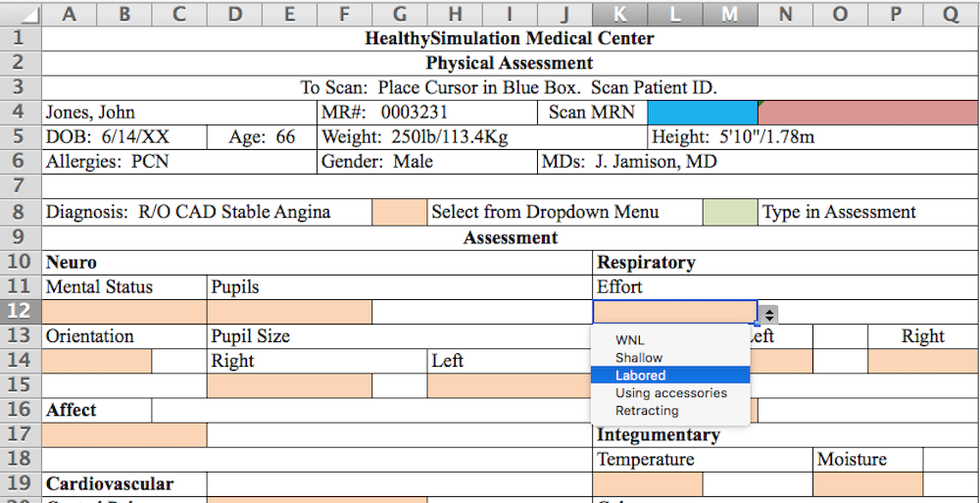Click the Scan MRN label cell
980x503 pixels.
(x=593, y=113)
